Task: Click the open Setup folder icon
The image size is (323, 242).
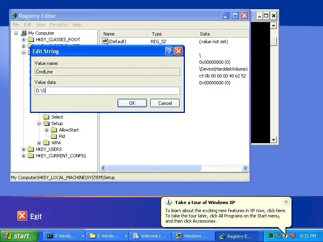Action: pyautogui.click(x=46, y=123)
